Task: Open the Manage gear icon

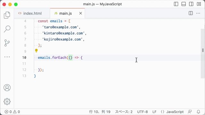Action: click(x=7, y=102)
